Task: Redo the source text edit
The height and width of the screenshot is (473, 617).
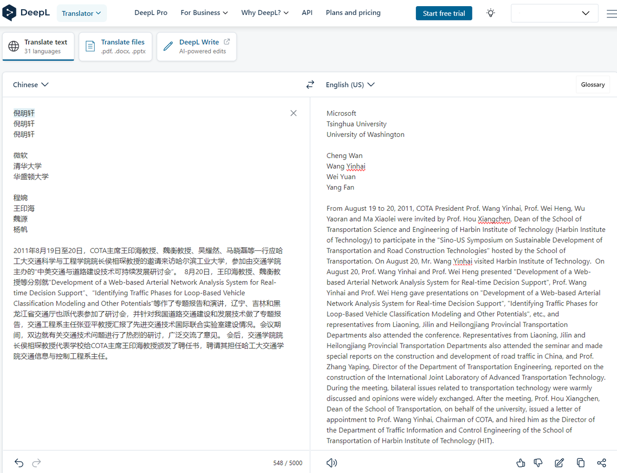Action: pos(37,463)
